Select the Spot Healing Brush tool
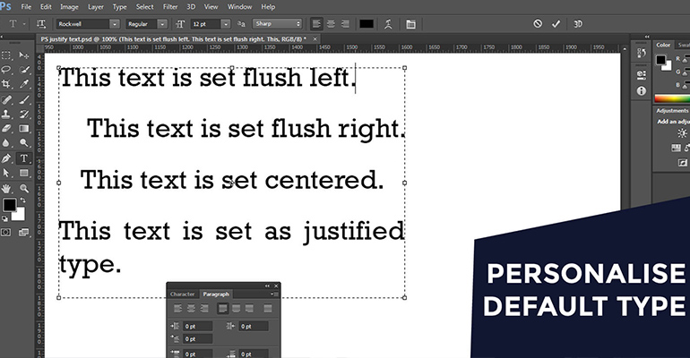Viewport: 690px width, 358px height. (6, 100)
